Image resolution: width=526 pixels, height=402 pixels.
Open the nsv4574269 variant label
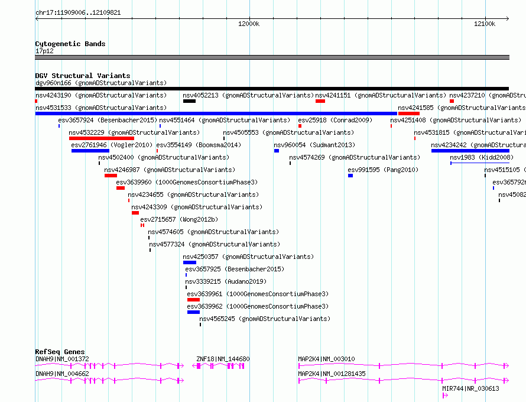coord(355,157)
